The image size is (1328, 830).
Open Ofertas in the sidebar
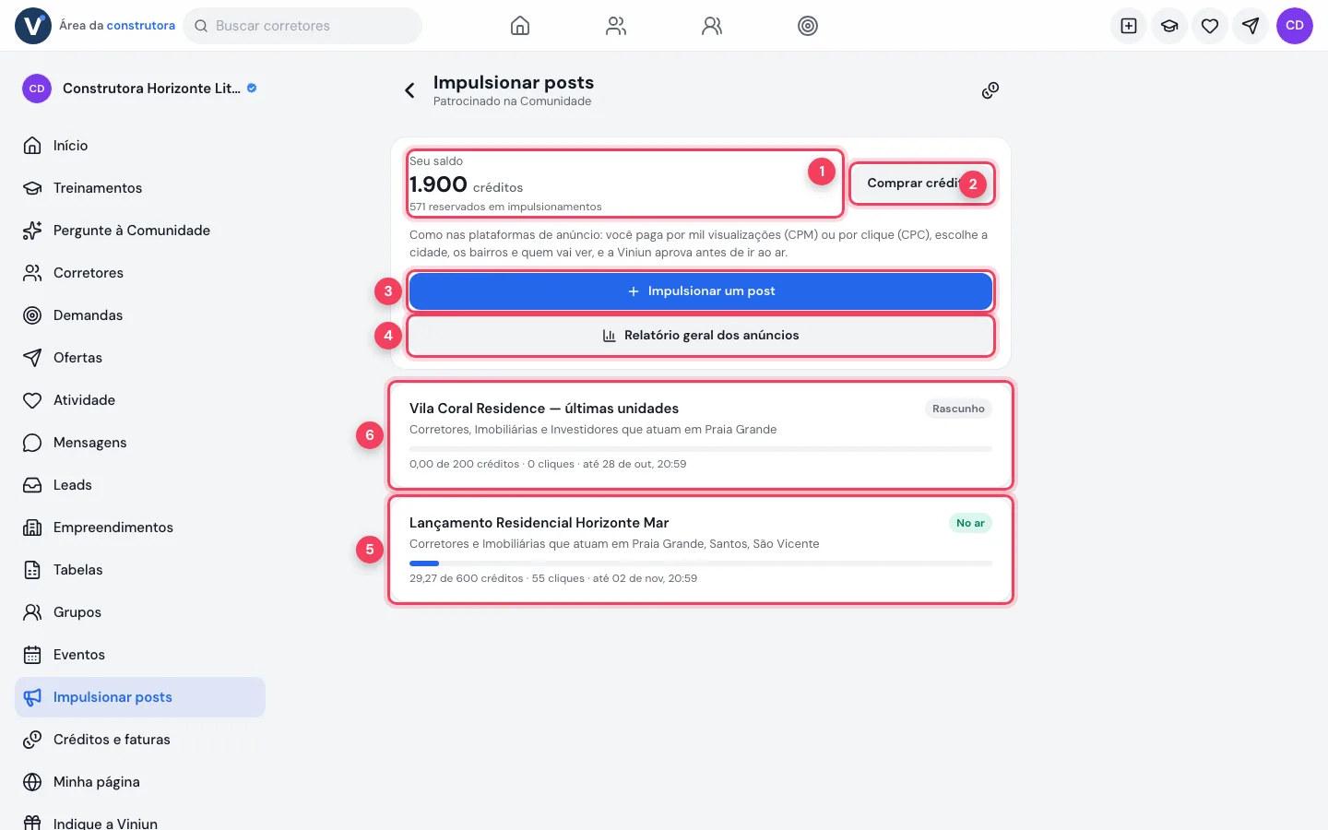tap(140, 358)
